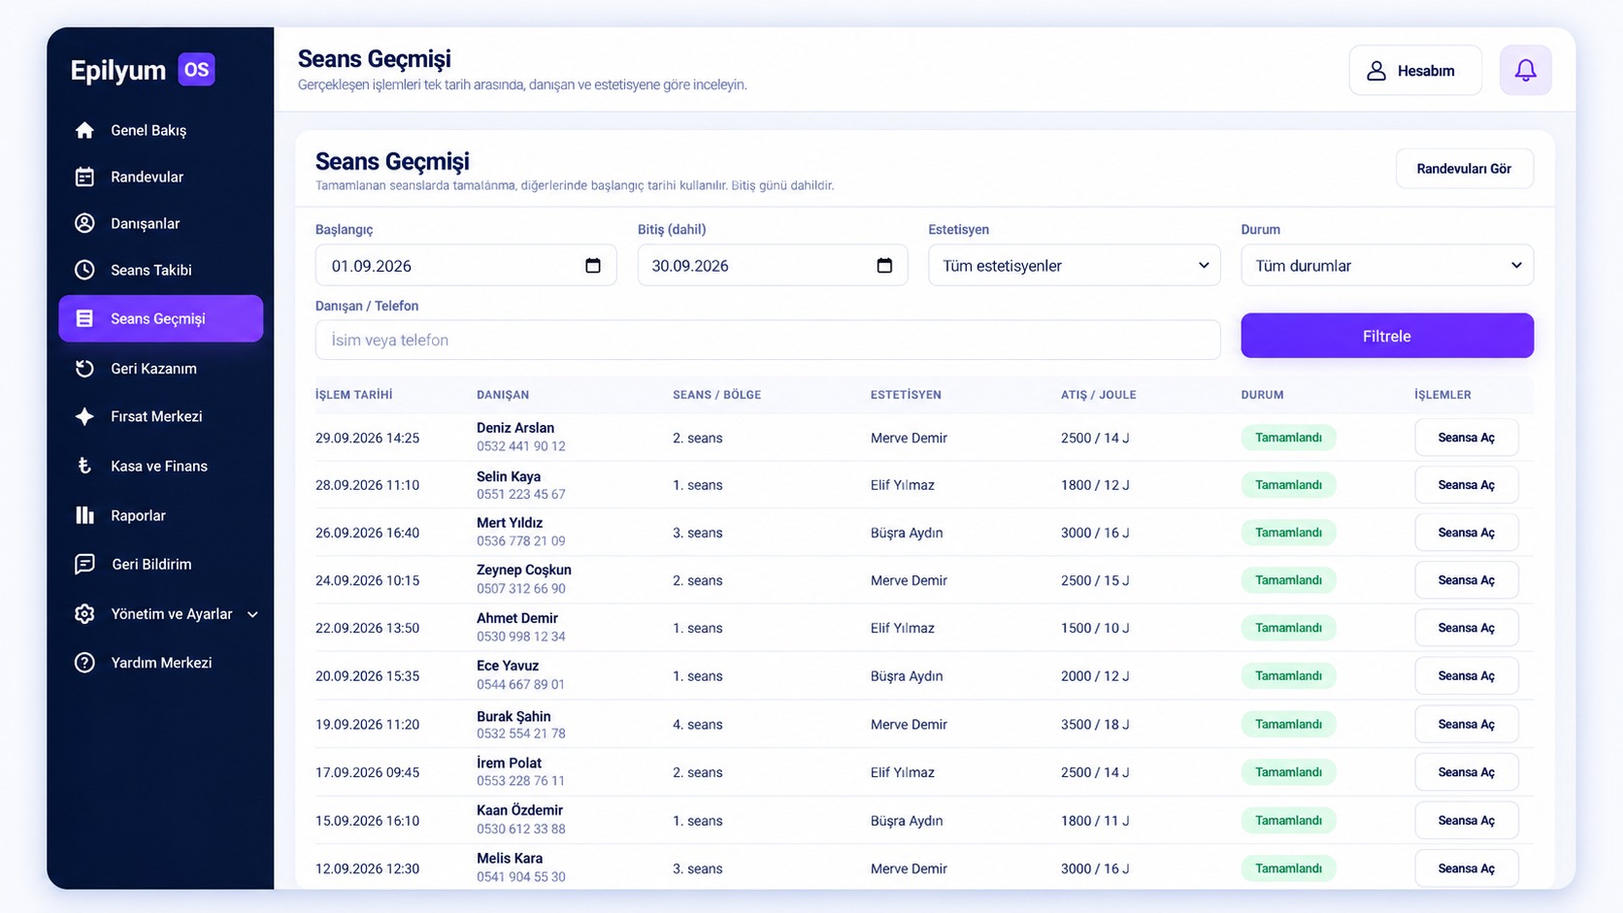
Task: Click the Geri Kazanım refresh icon
Action: coord(84,369)
